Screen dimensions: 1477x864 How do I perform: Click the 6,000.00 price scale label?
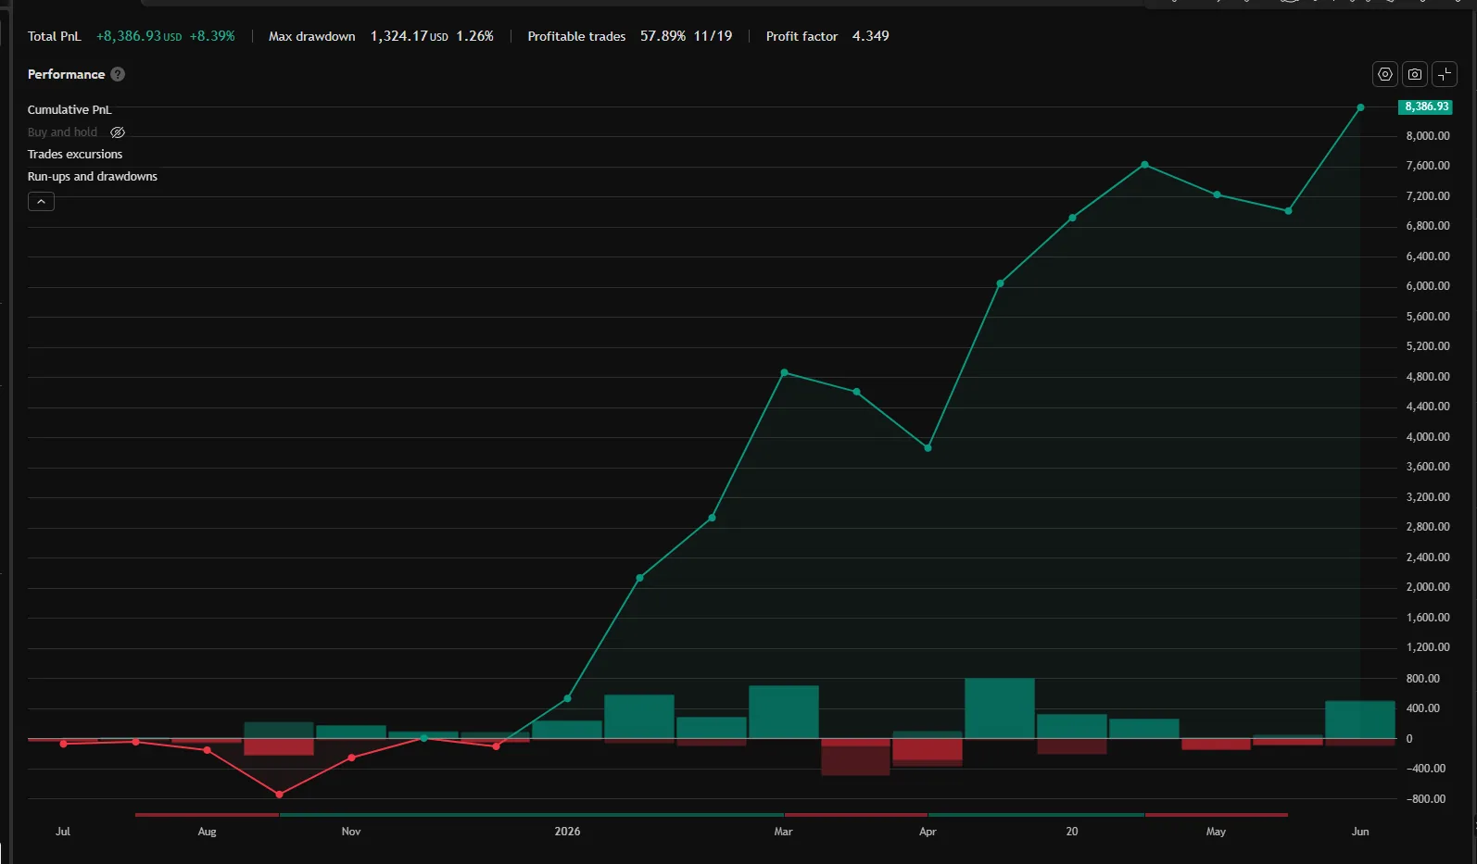pyautogui.click(x=1428, y=286)
